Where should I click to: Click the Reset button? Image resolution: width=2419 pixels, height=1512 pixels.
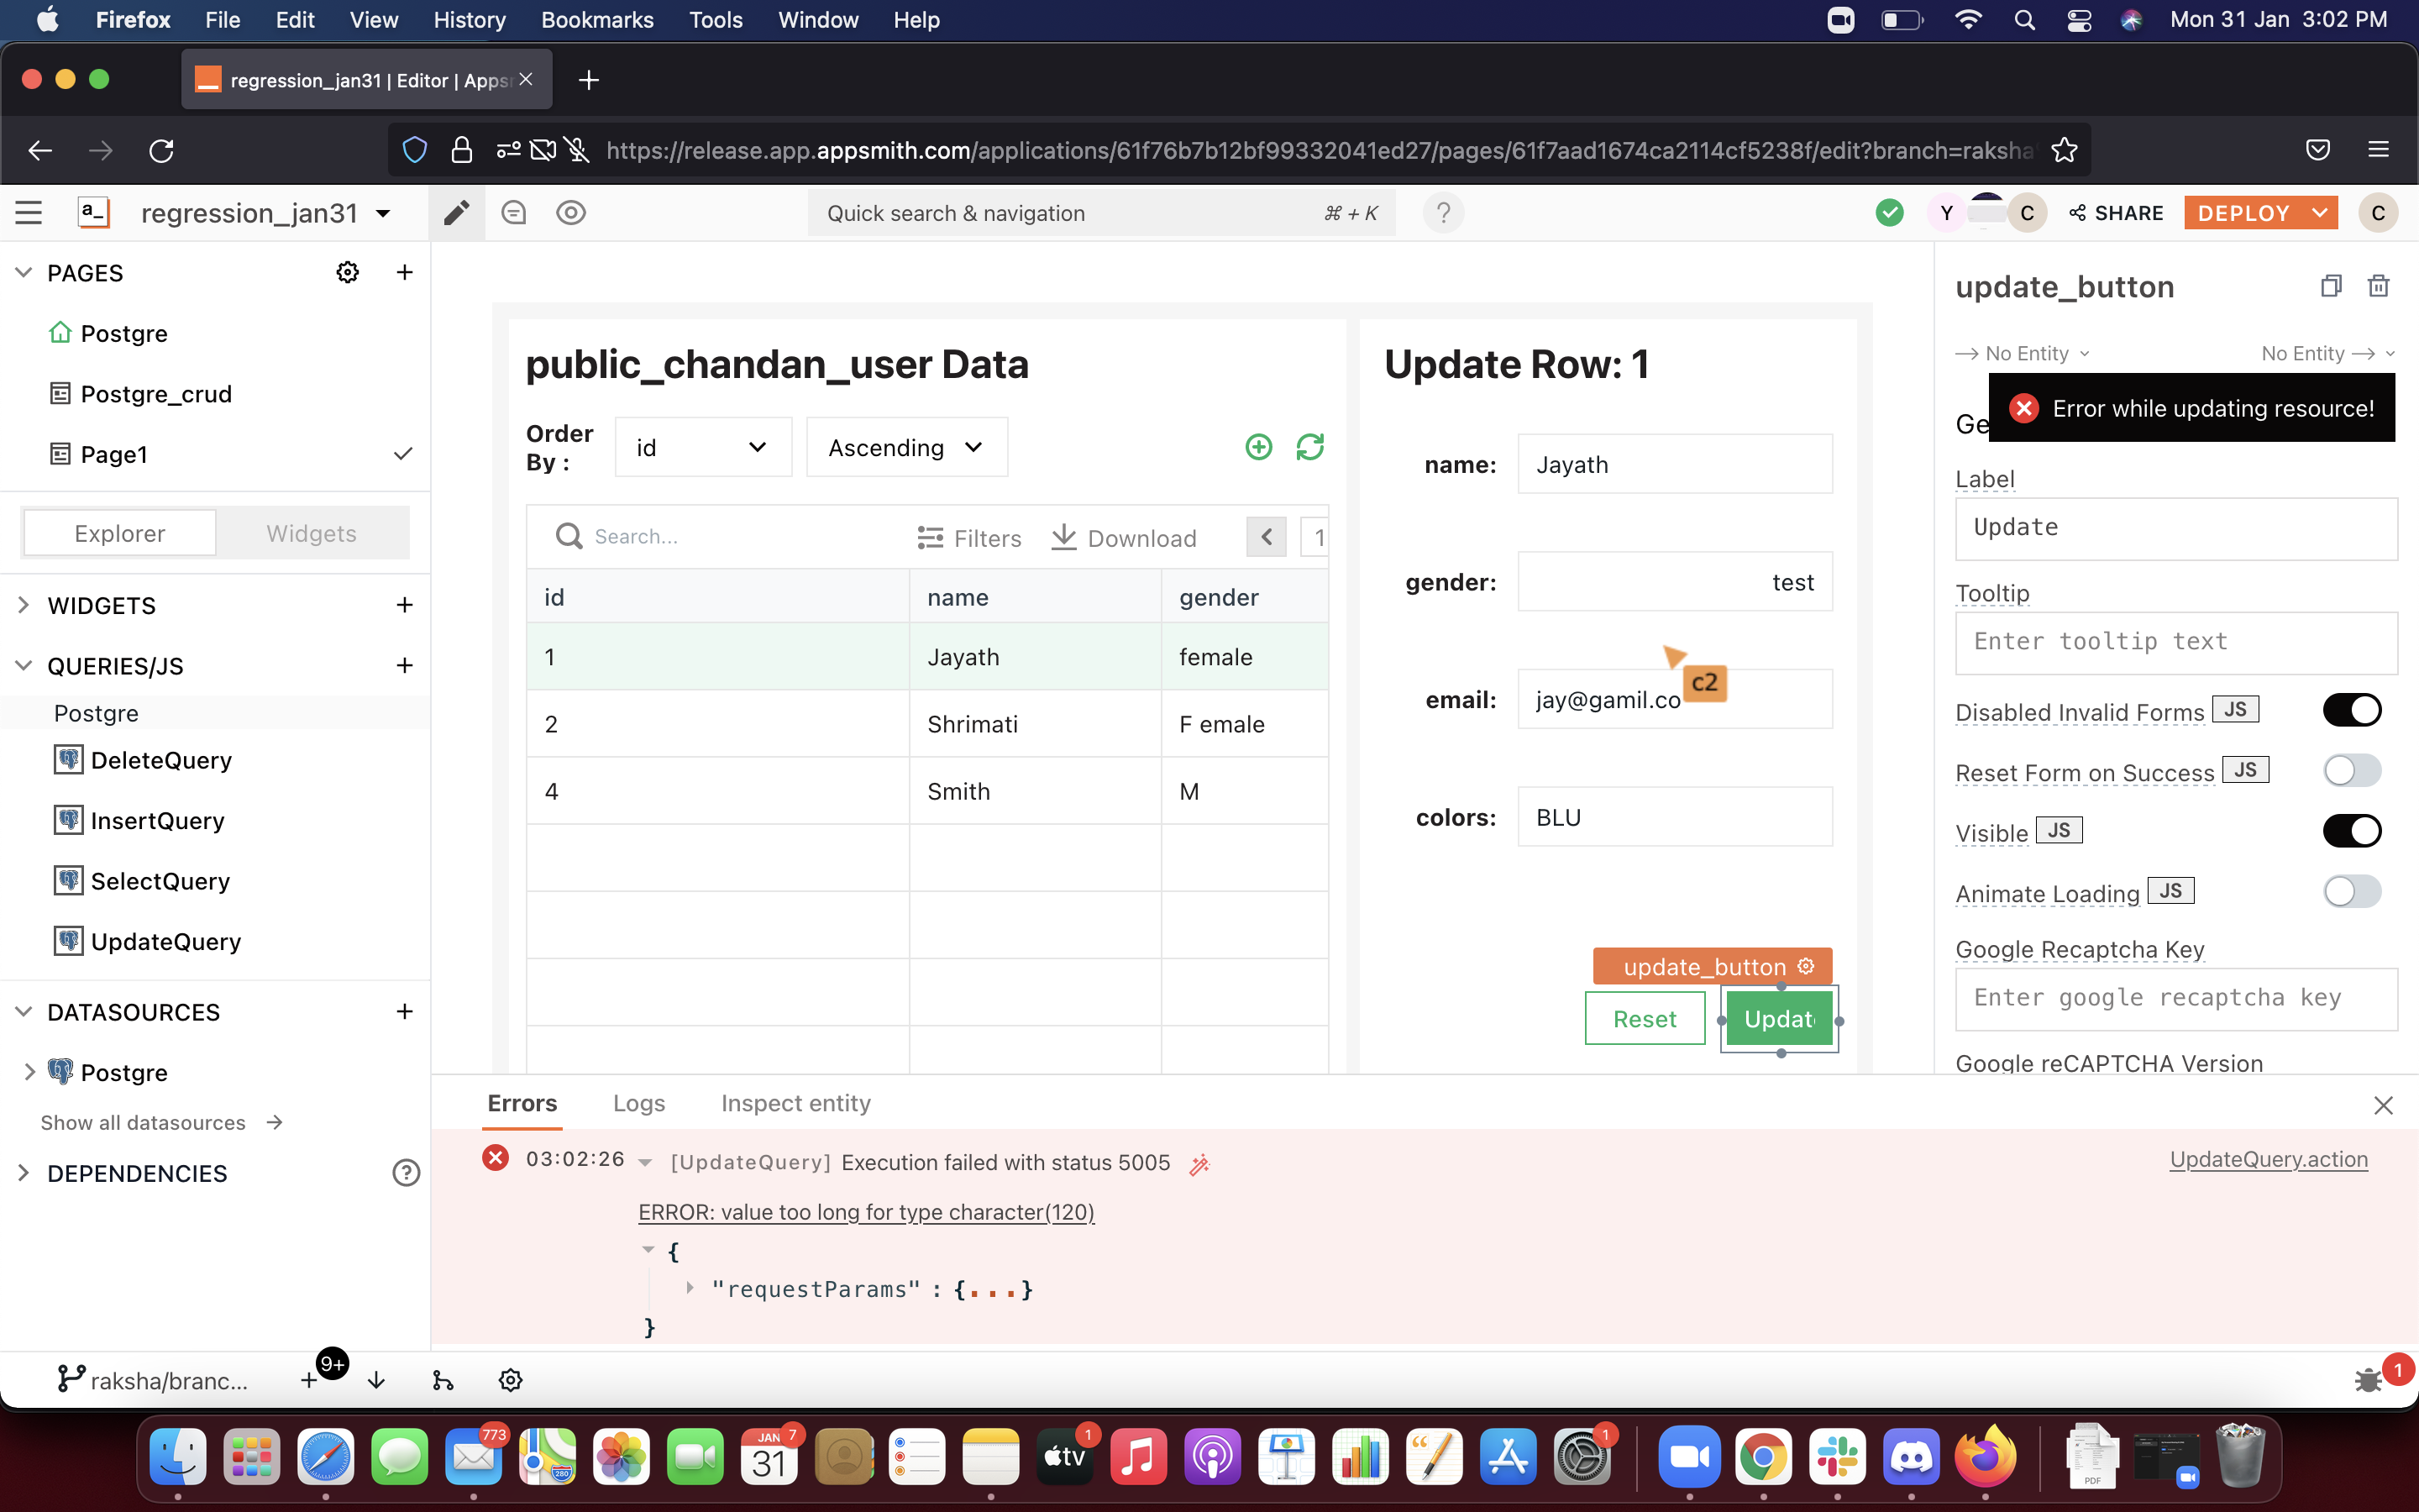pyautogui.click(x=1645, y=1018)
